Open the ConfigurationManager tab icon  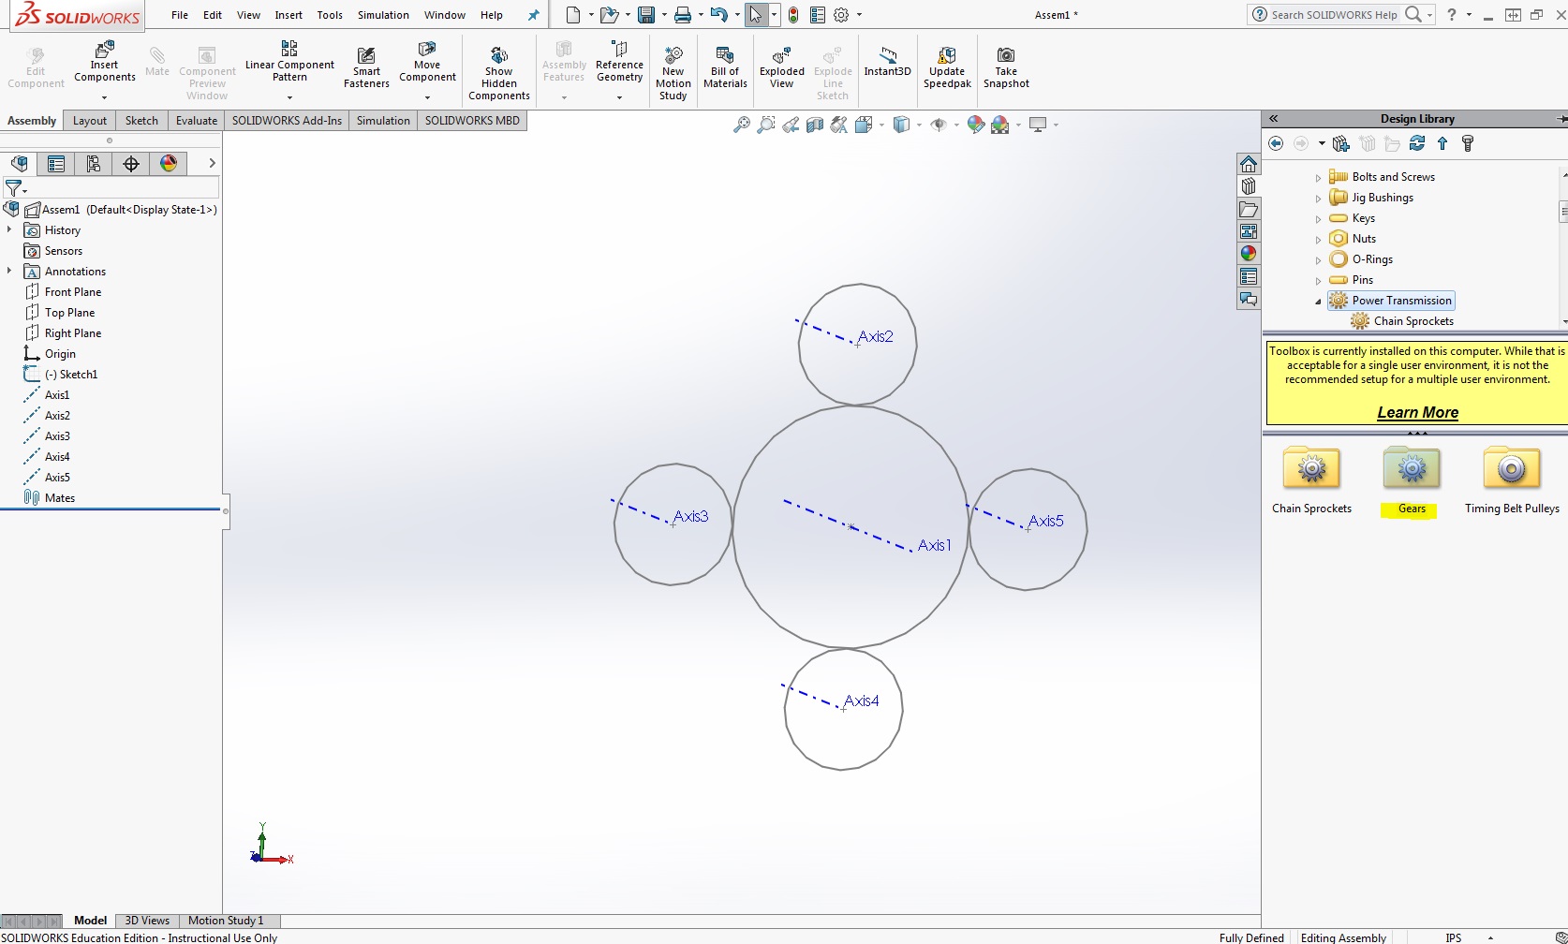[94, 164]
